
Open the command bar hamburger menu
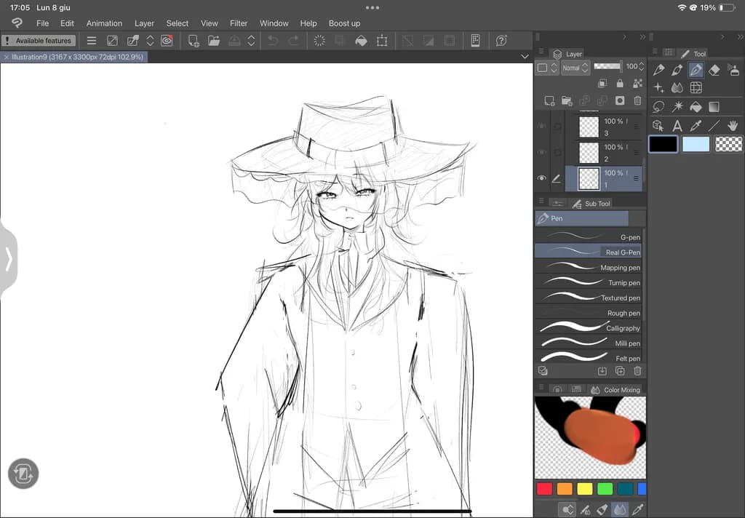(91, 41)
